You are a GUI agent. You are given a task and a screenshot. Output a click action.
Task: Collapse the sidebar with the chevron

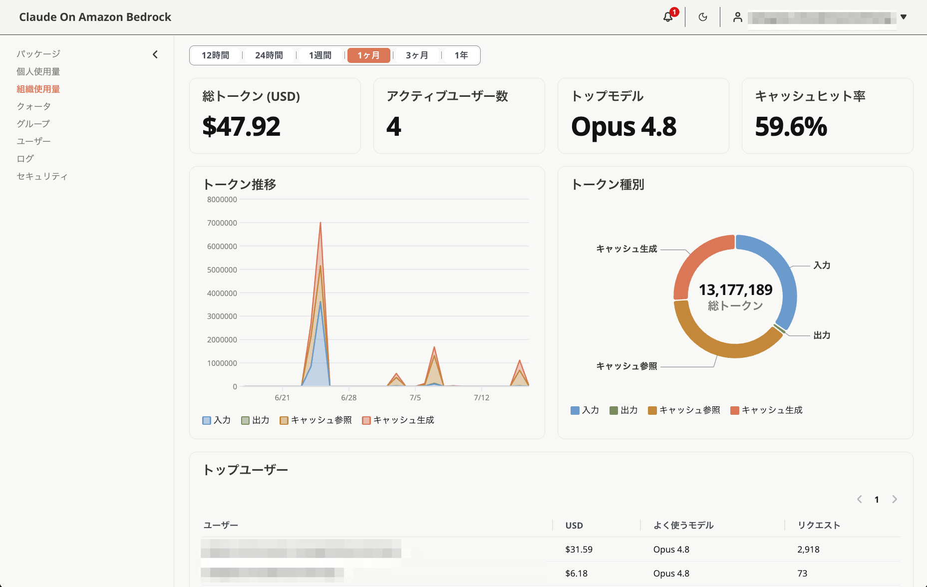coord(155,54)
